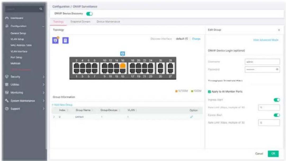Expand the Utilities menu chevron
Image resolution: width=286 pixels, height=161 pixels.
(43, 85)
